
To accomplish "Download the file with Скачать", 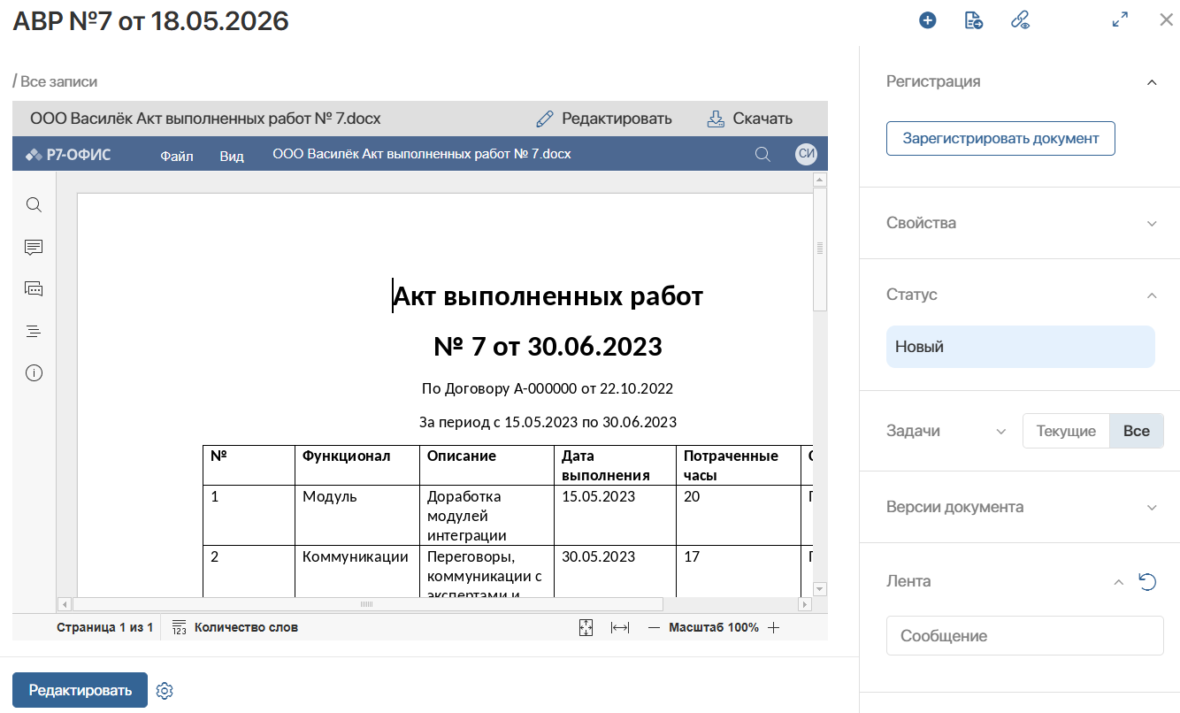I will pyautogui.click(x=749, y=119).
